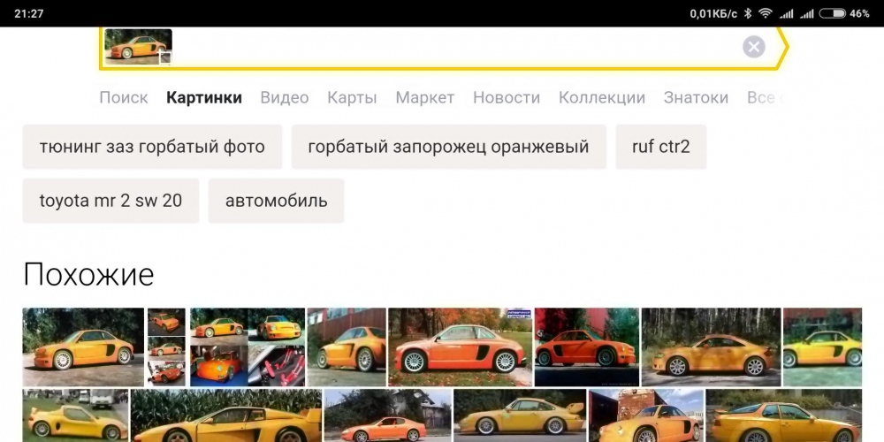Switch to the Поиск tab
Screen dimensions: 884x442
click(x=124, y=97)
